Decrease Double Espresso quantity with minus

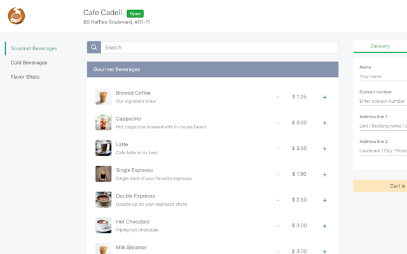pos(278,200)
